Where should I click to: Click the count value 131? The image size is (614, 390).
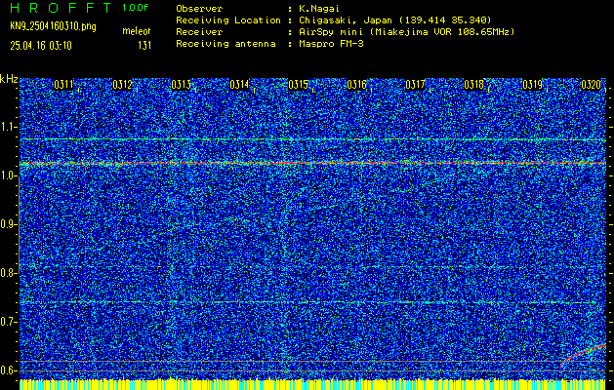[144, 46]
